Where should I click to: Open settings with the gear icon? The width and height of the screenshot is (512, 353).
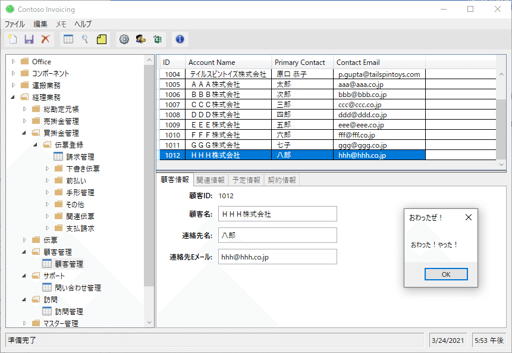124,39
